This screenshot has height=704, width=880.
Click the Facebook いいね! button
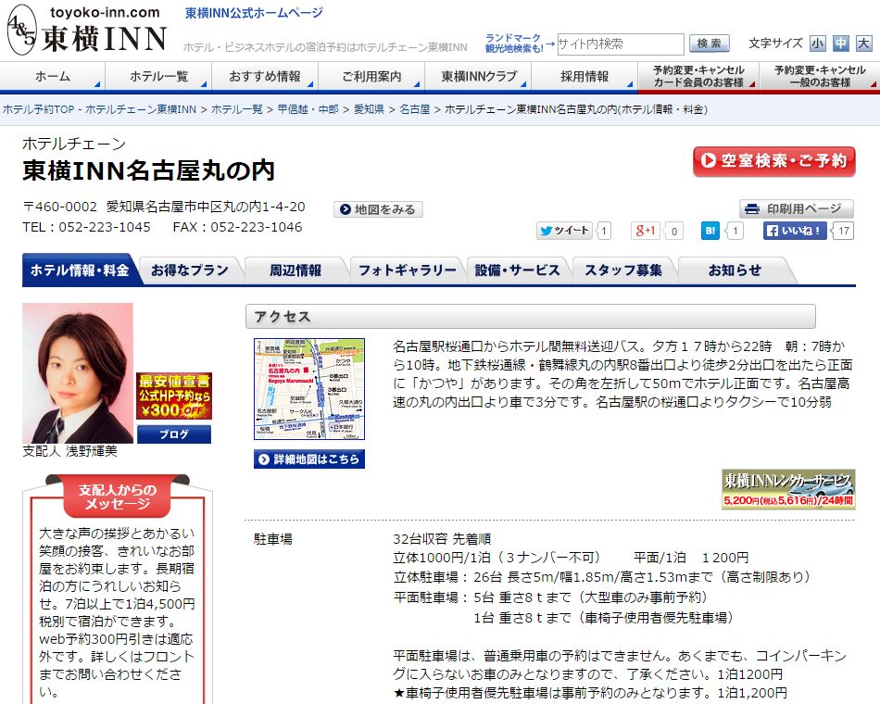[795, 231]
